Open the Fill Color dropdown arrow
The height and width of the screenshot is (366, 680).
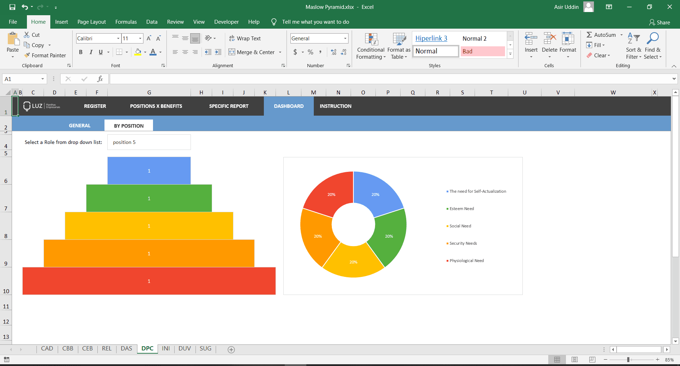[x=145, y=52]
